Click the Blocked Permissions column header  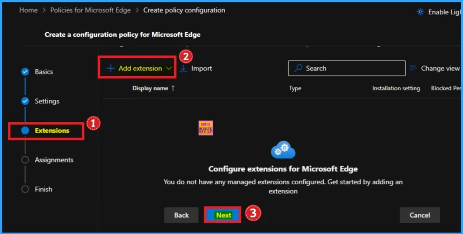tap(445, 88)
